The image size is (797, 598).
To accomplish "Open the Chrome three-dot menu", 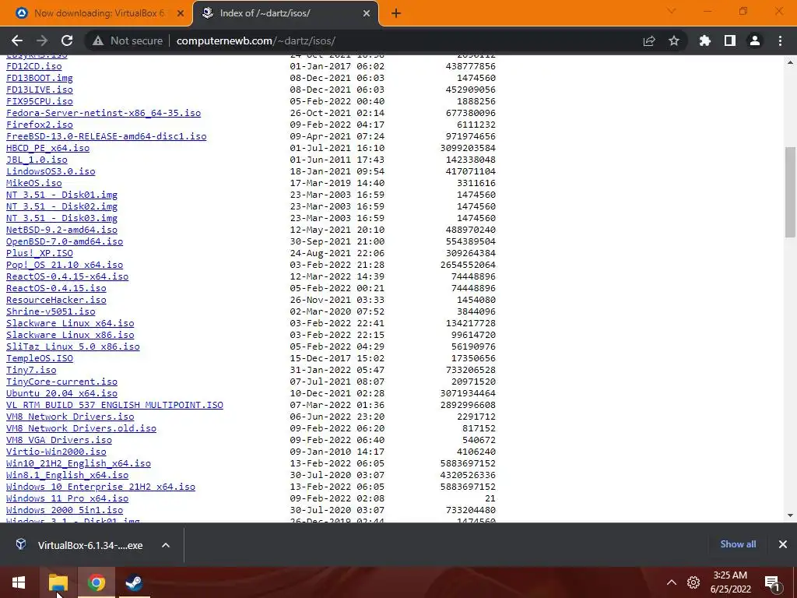I will (780, 40).
